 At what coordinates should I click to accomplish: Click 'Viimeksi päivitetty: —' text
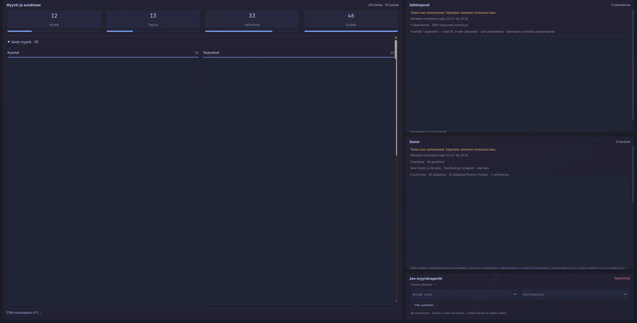[x=423, y=285]
